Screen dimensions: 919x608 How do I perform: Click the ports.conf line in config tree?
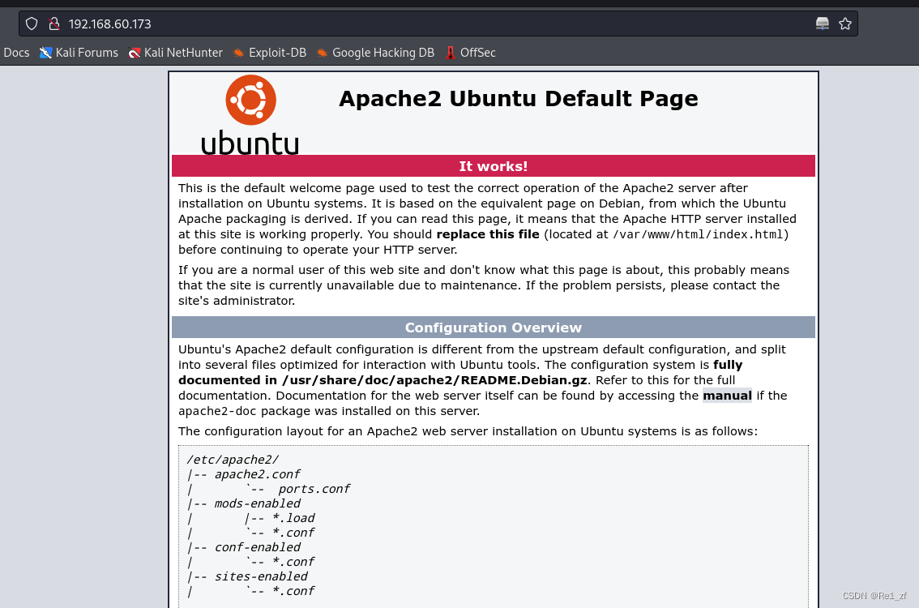tap(314, 489)
